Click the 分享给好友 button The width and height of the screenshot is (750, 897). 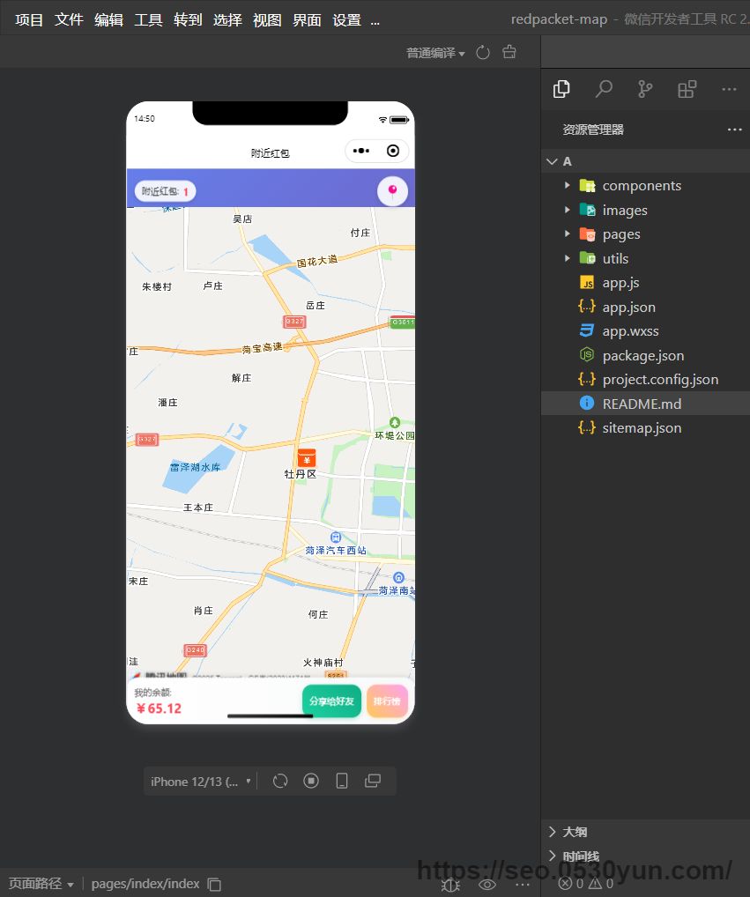[331, 701]
